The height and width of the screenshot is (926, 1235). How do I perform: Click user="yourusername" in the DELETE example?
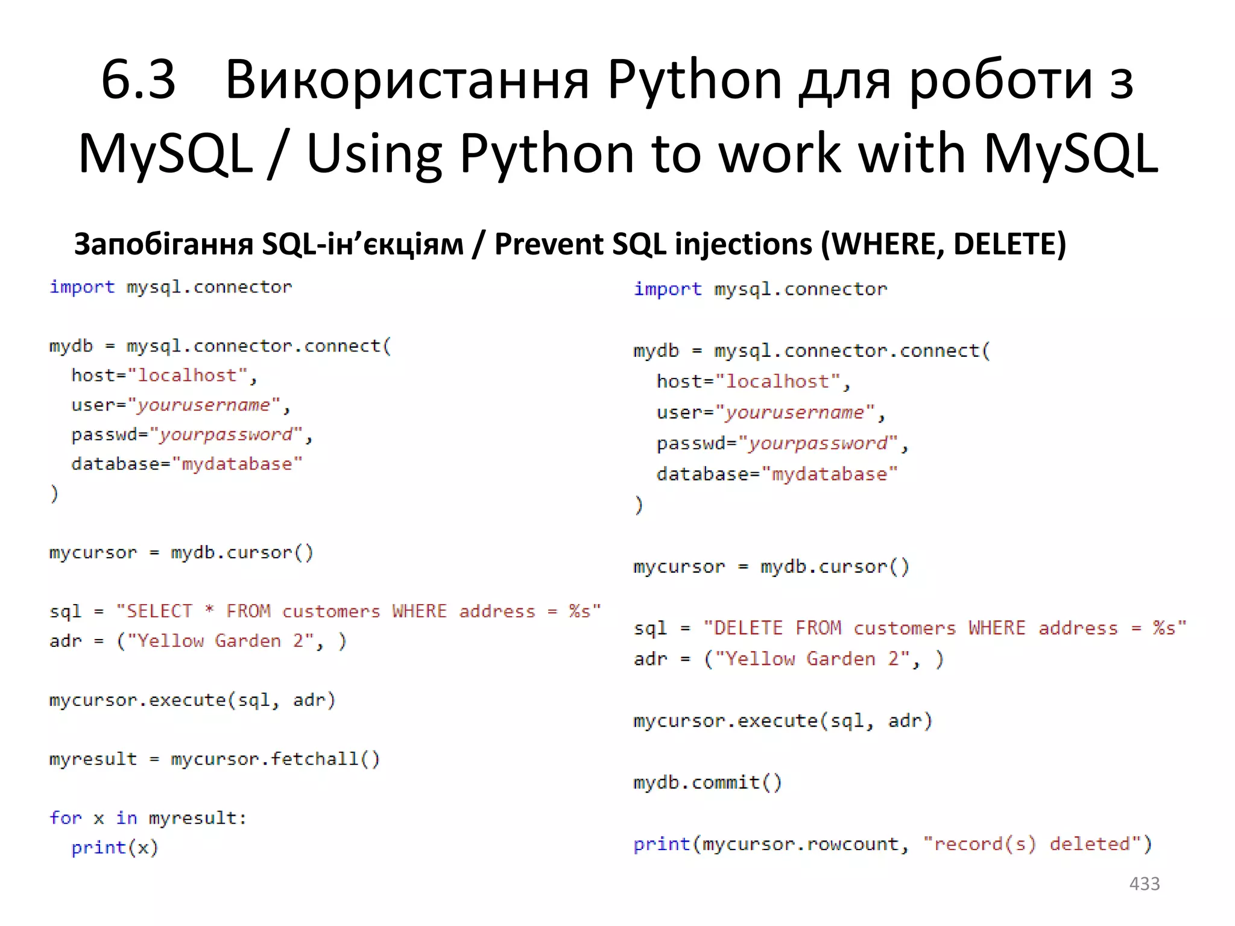point(771,413)
